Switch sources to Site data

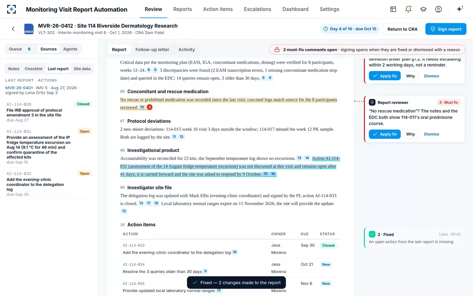[82, 69]
